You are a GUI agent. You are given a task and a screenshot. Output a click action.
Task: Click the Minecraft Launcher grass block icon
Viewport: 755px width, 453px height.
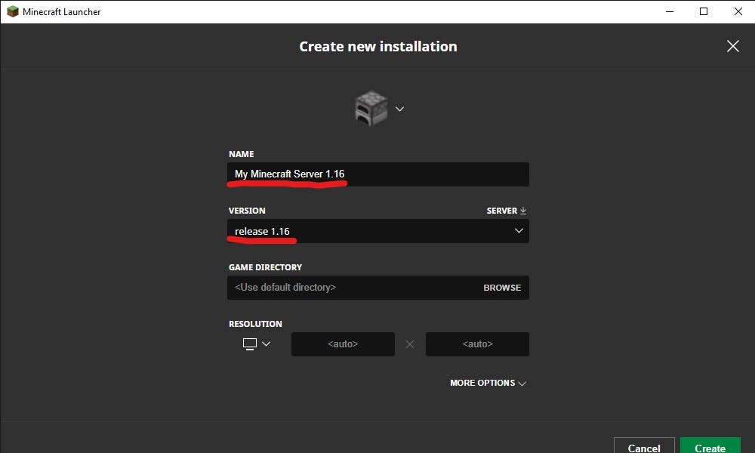point(13,11)
